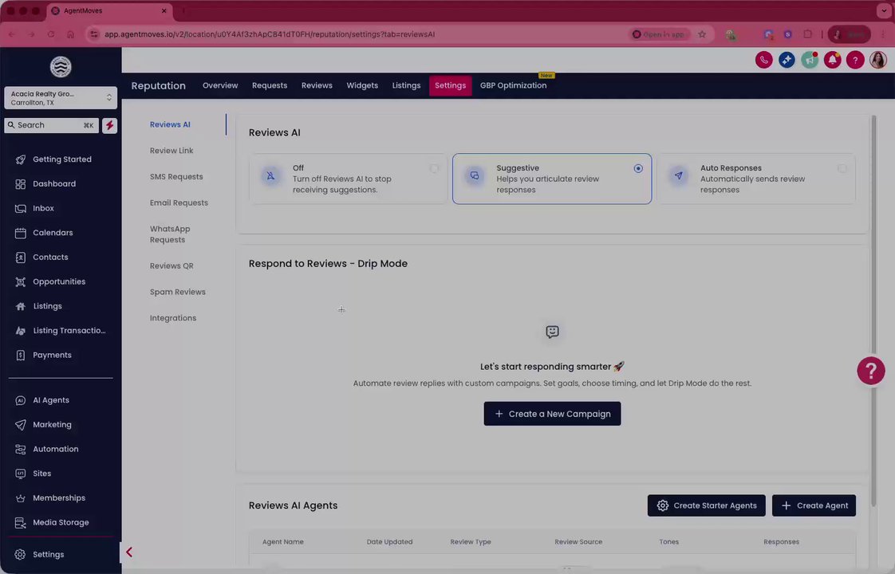The height and width of the screenshot is (574, 895).
Task: Click the top bar help question icon
Action: [855, 60]
